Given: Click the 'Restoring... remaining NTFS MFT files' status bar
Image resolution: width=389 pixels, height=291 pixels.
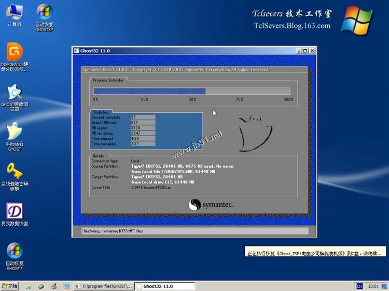Looking at the screenshot, I should point(195,231).
